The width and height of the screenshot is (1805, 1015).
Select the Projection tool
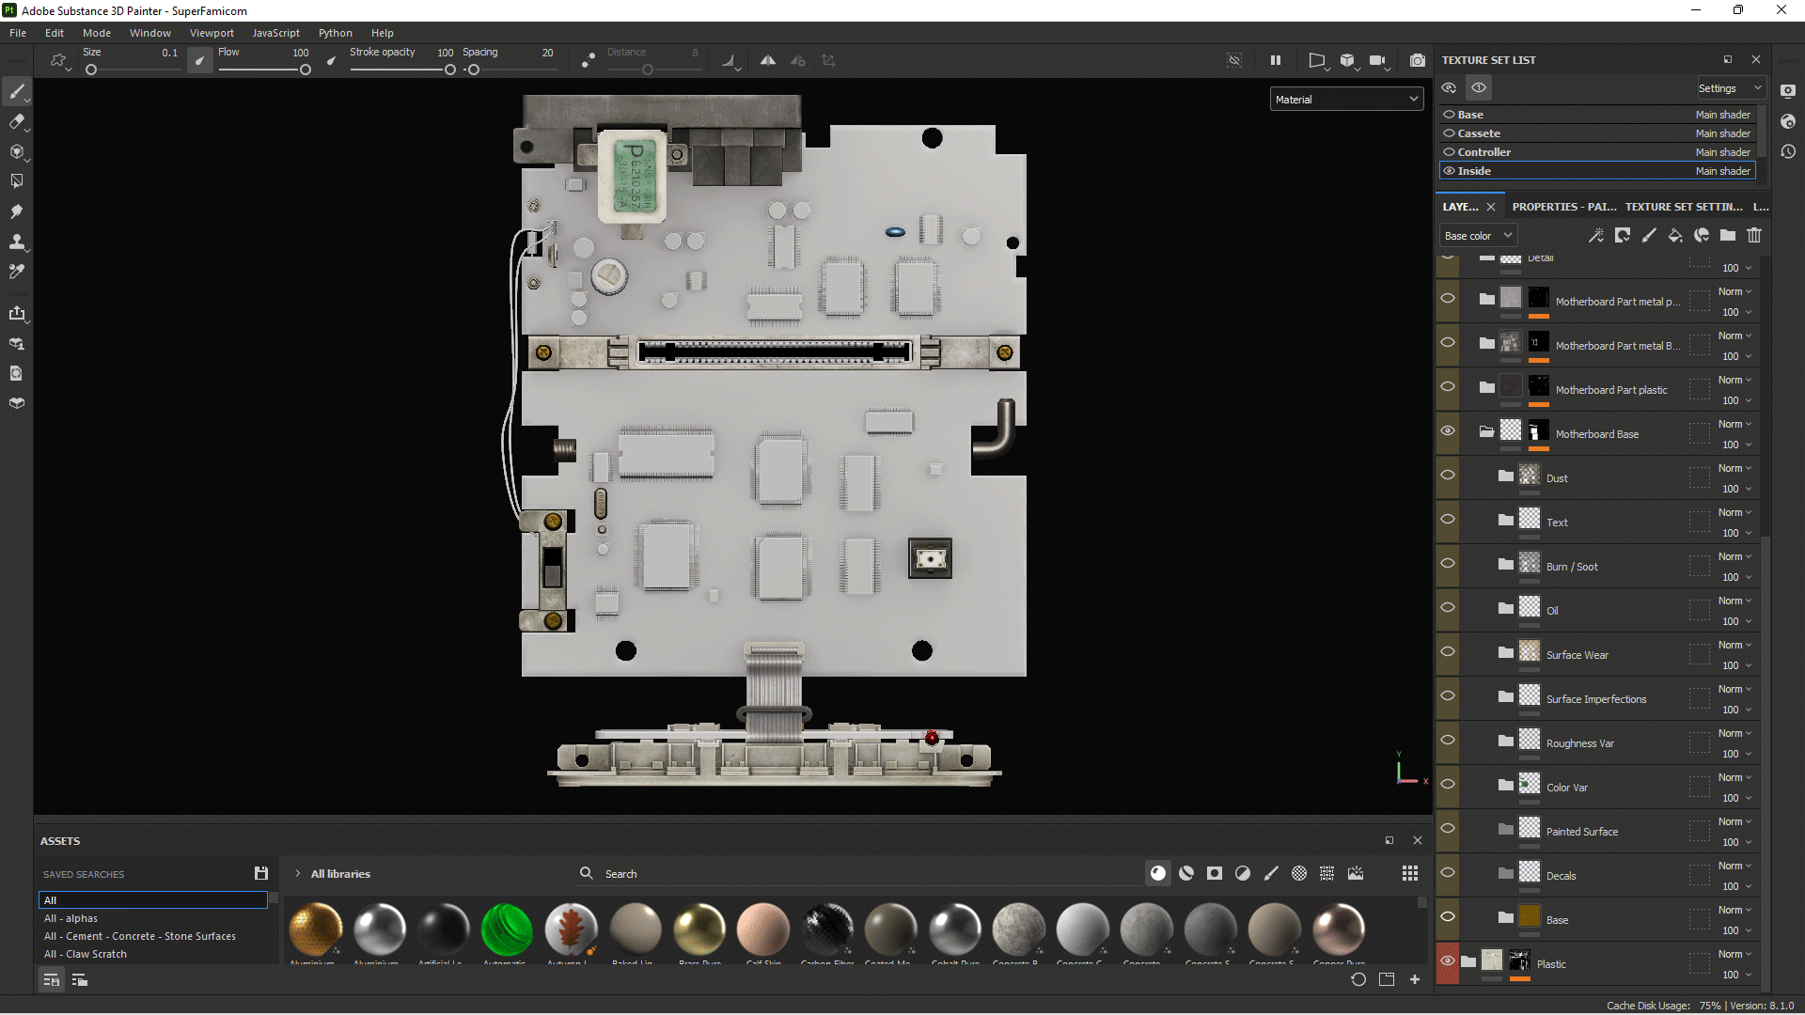tap(18, 151)
